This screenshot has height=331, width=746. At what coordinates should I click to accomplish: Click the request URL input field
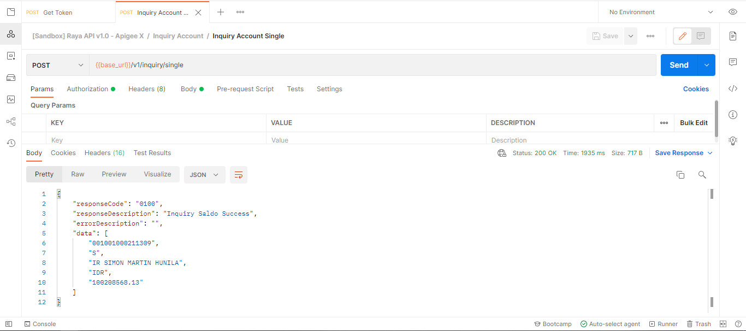(x=371, y=65)
